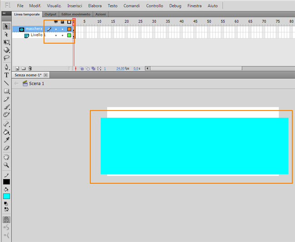The width and height of the screenshot is (295, 242).
Task: Toggle Edit Multiple Frames
Action: pyautogui.click(x=93, y=69)
